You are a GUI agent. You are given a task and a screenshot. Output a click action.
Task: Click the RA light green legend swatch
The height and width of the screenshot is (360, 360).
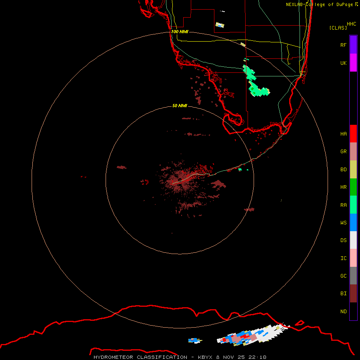(x=353, y=205)
